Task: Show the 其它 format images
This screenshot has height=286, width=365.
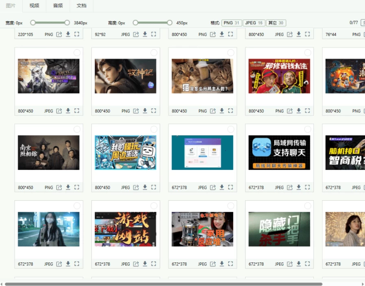Action: [276, 23]
